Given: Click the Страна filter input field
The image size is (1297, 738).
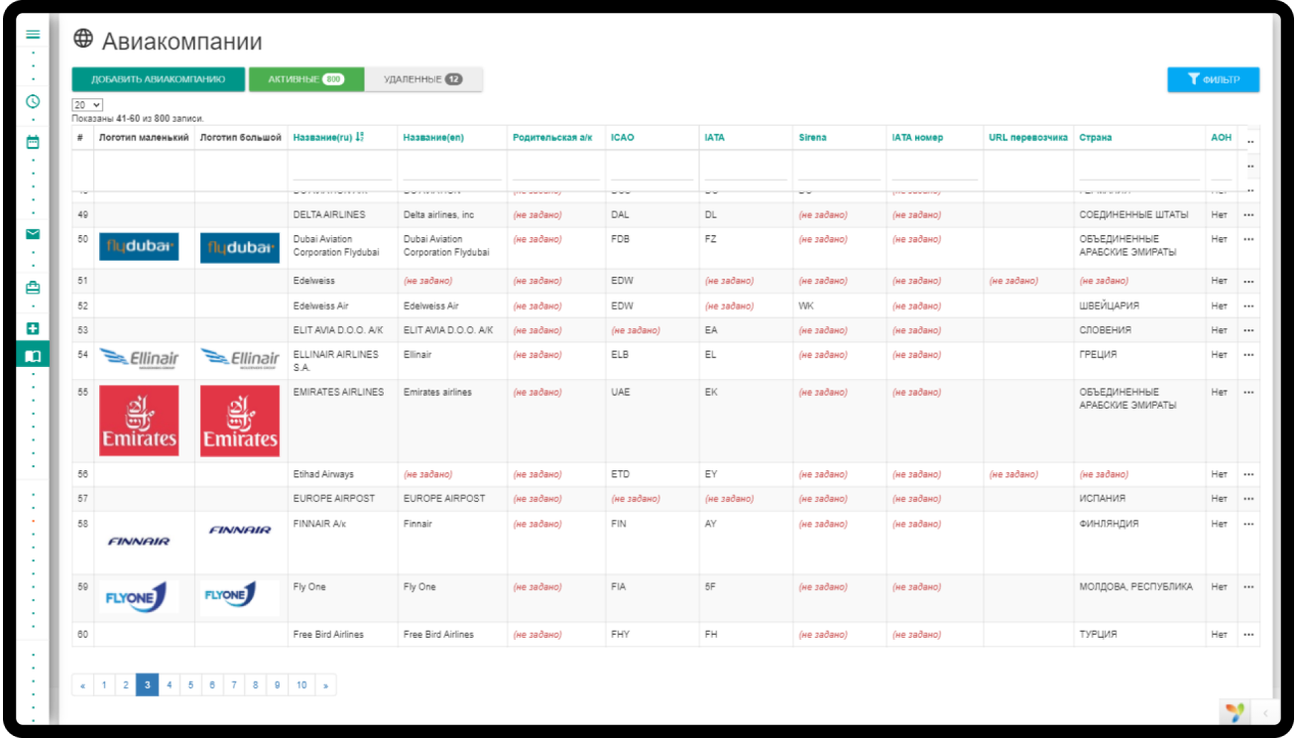Looking at the screenshot, I should 1139,169.
